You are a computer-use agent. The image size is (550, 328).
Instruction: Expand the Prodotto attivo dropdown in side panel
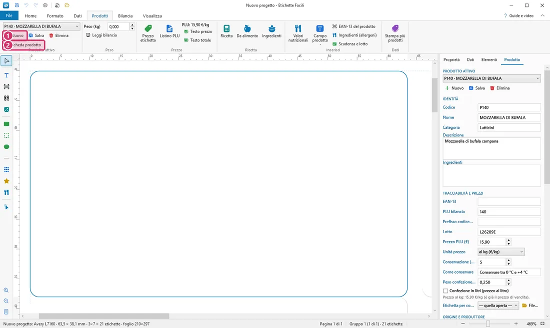491,78
